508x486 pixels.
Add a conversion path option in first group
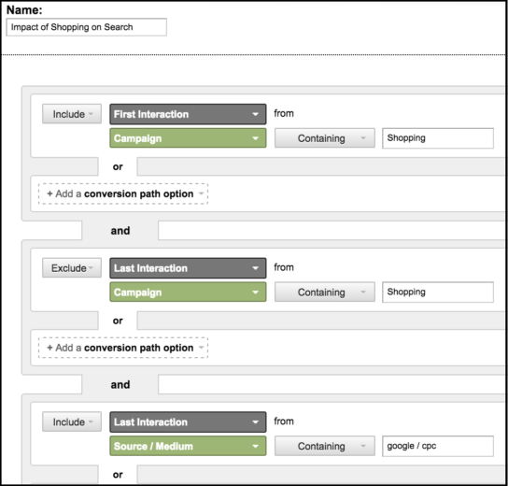(x=123, y=193)
